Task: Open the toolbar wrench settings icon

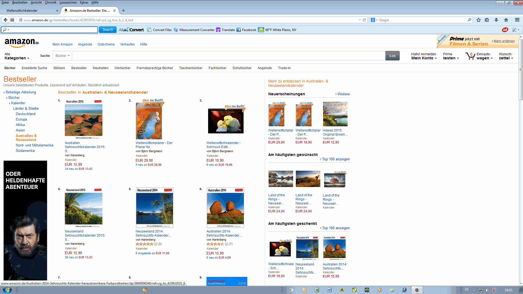Action: (514, 30)
